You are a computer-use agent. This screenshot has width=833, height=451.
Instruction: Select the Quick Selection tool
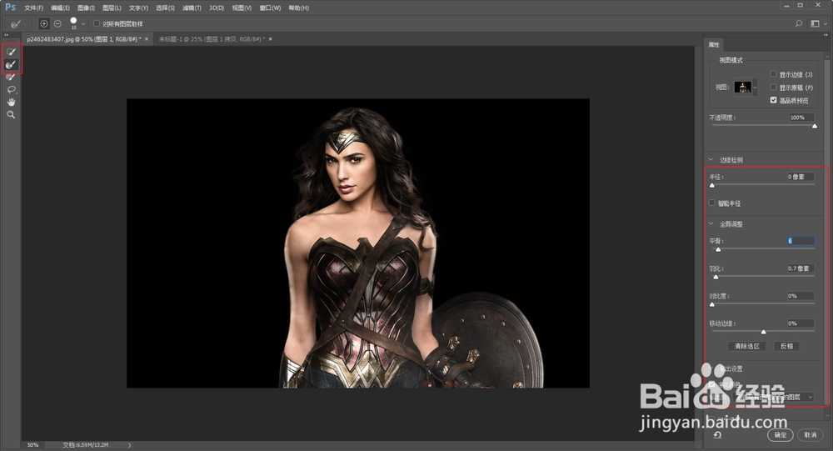click(11, 52)
